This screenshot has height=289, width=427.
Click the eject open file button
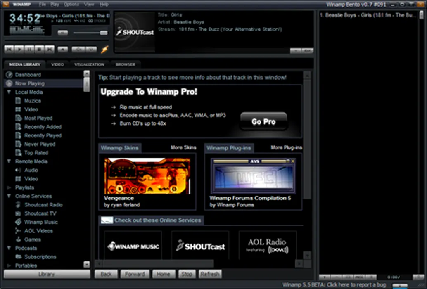[63, 49]
